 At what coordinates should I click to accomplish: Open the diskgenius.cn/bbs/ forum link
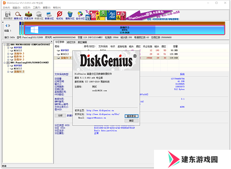click(x=103, y=114)
